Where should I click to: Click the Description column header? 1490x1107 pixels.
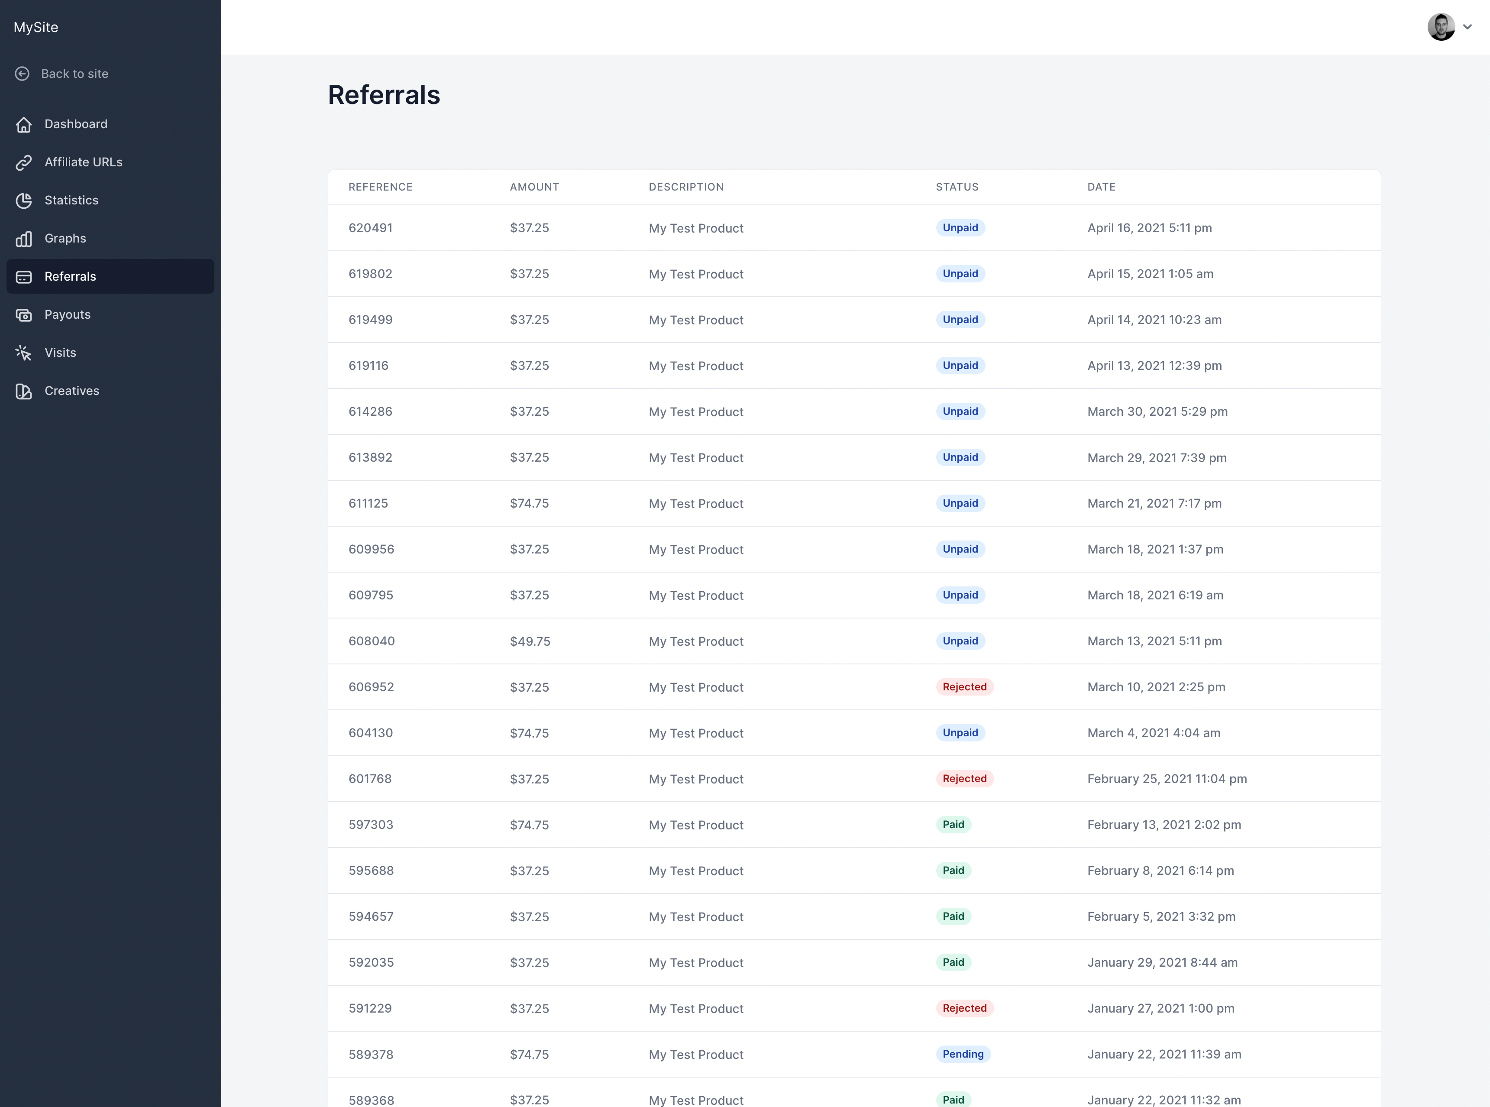click(686, 187)
